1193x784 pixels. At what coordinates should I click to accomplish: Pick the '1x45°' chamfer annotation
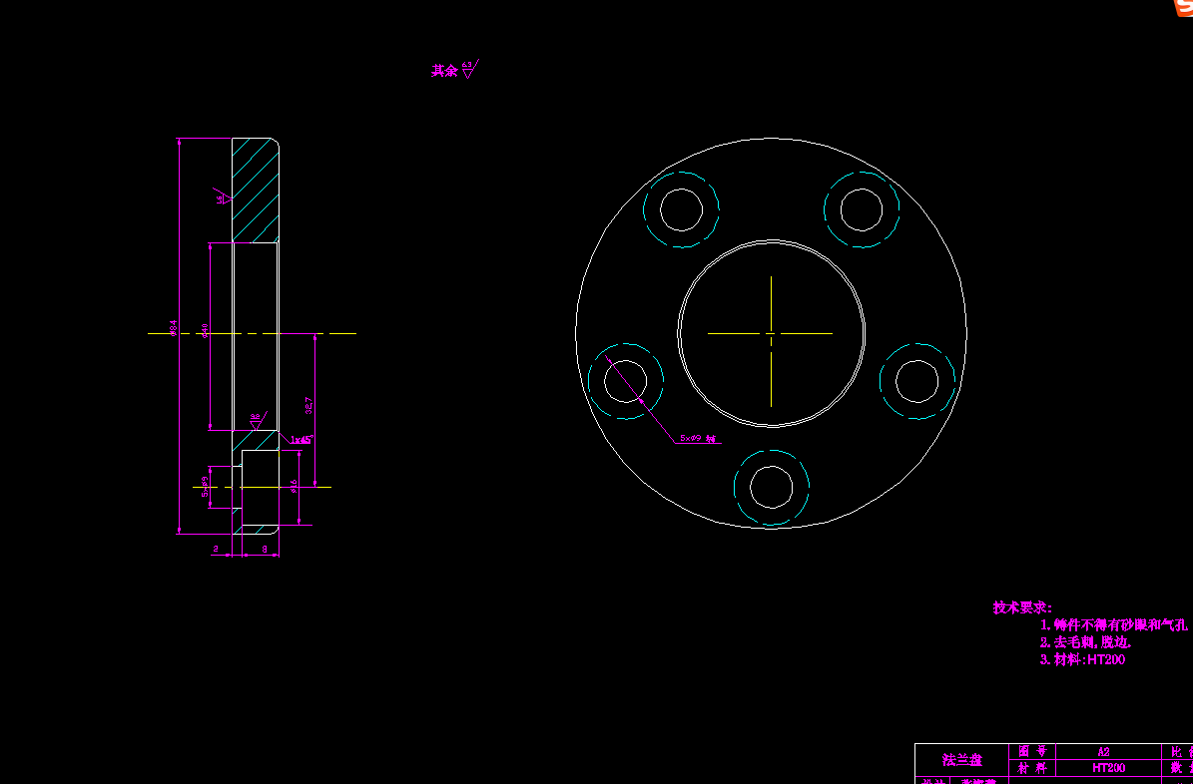click(x=301, y=440)
